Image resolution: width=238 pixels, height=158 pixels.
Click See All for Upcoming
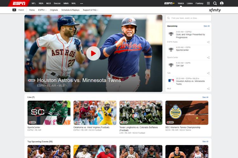(x=207, y=26)
